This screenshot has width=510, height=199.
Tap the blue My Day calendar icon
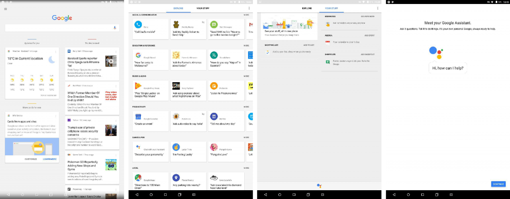(x=214, y=116)
